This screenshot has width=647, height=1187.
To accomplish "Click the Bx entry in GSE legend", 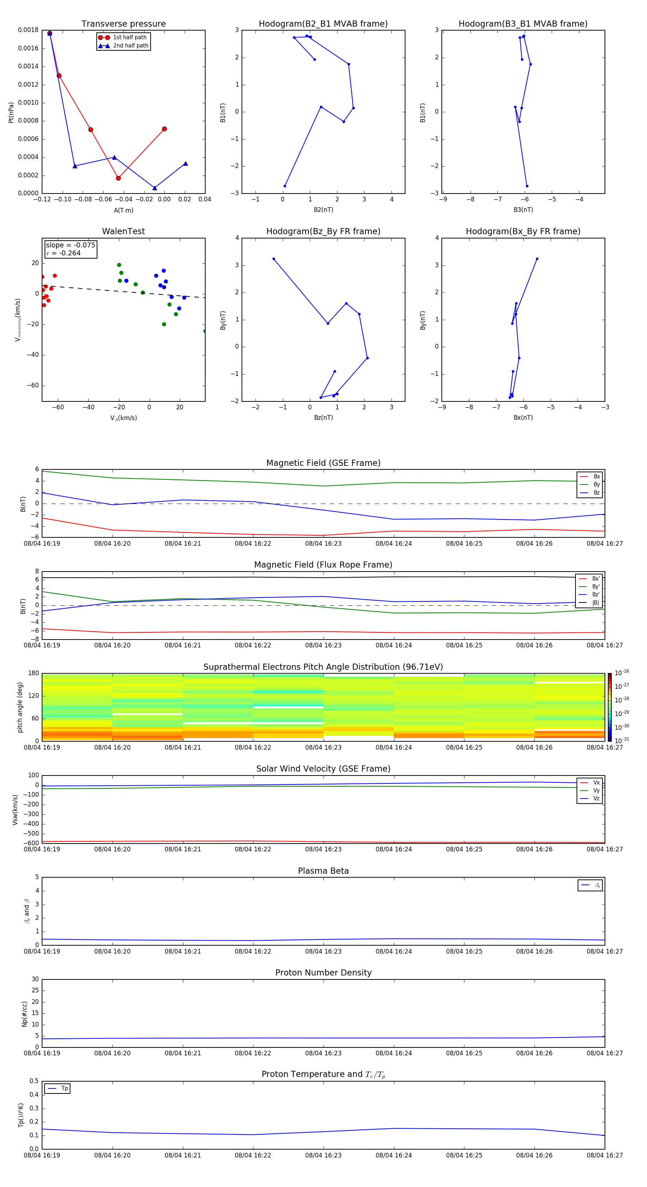I will [x=590, y=477].
